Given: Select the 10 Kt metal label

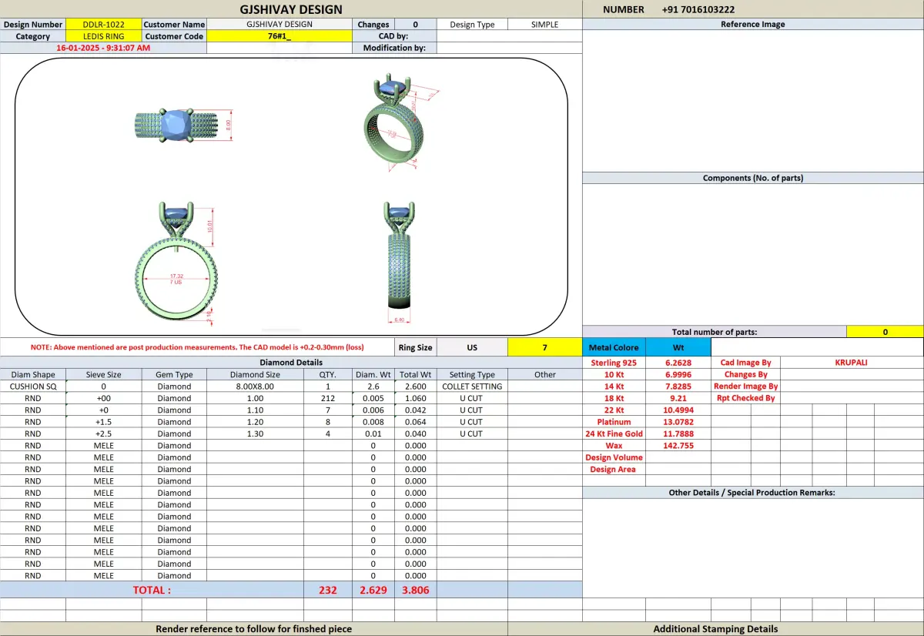Looking at the screenshot, I should pos(614,374).
